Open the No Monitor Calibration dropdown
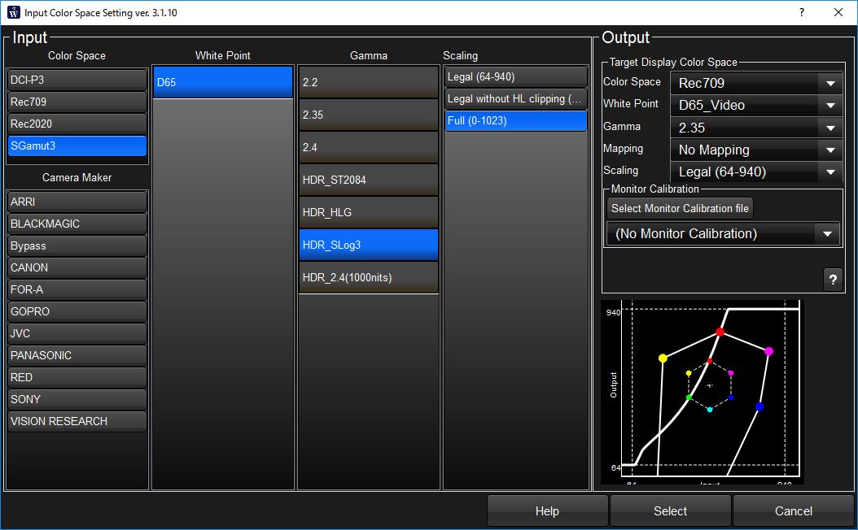Image resolution: width=858 pixels, height=530 pixels. pos(723,234)
